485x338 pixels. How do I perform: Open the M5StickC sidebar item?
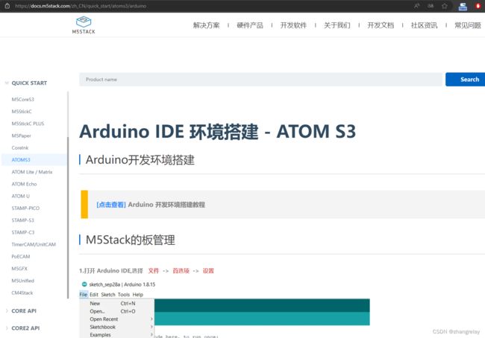(22, 112)
